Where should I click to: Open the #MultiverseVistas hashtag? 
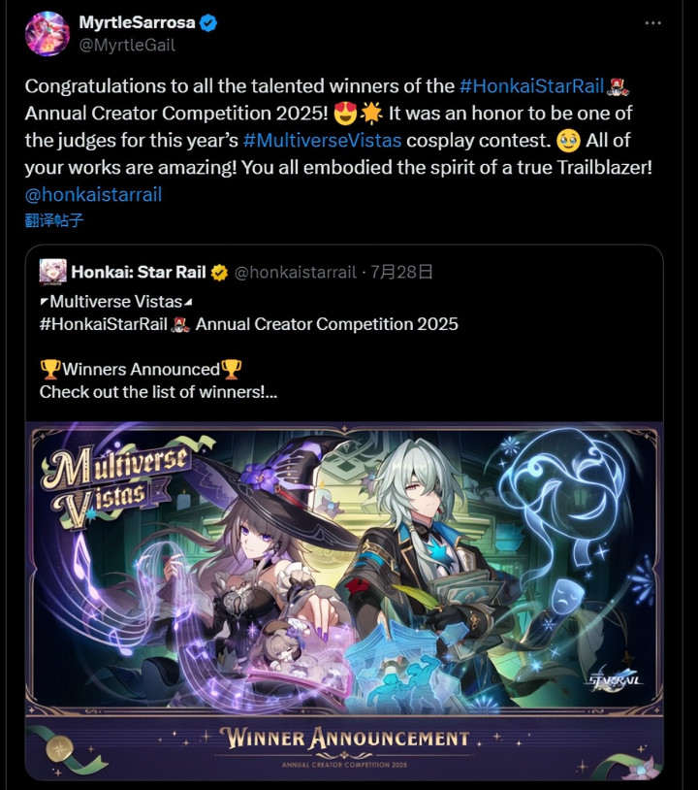pos(322,140)
